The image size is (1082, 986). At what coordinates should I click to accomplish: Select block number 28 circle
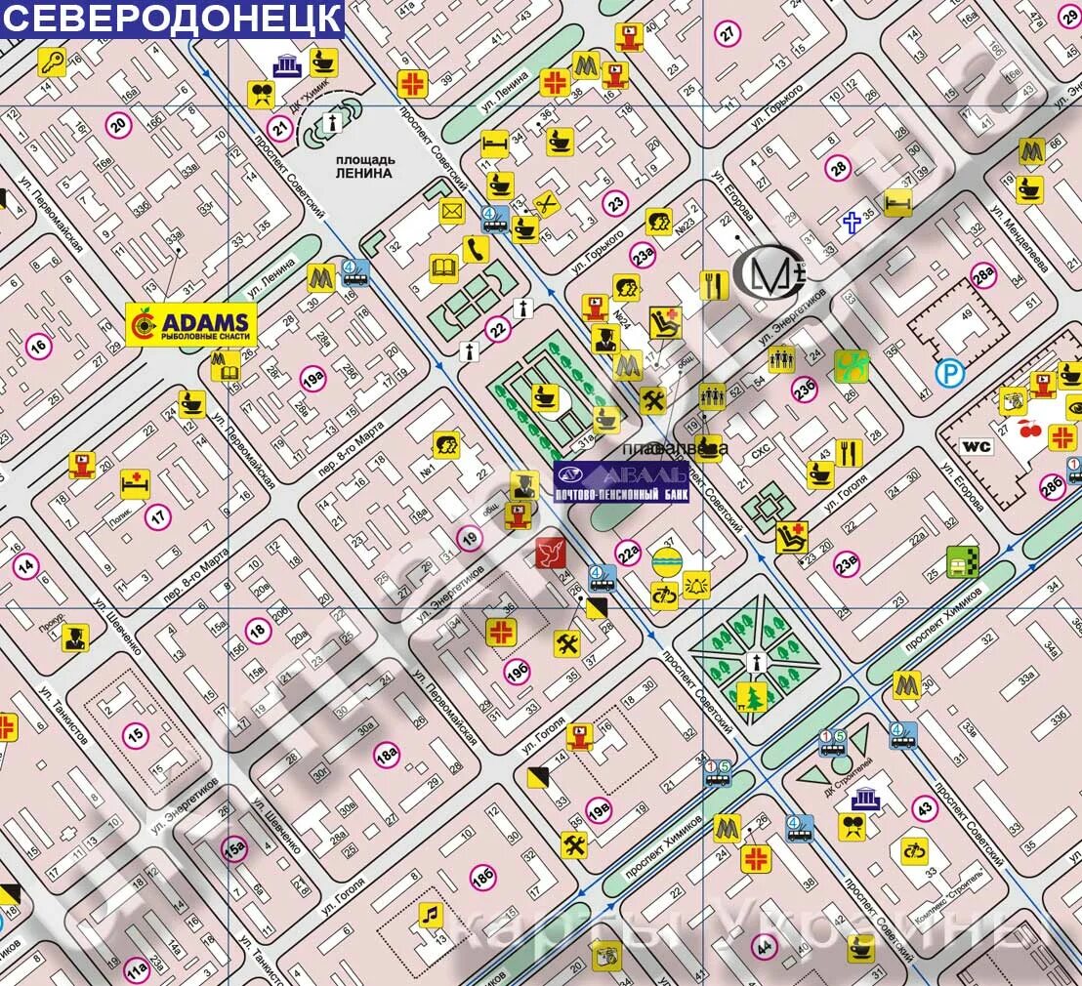pyautogui.click(x=839, y=168)
